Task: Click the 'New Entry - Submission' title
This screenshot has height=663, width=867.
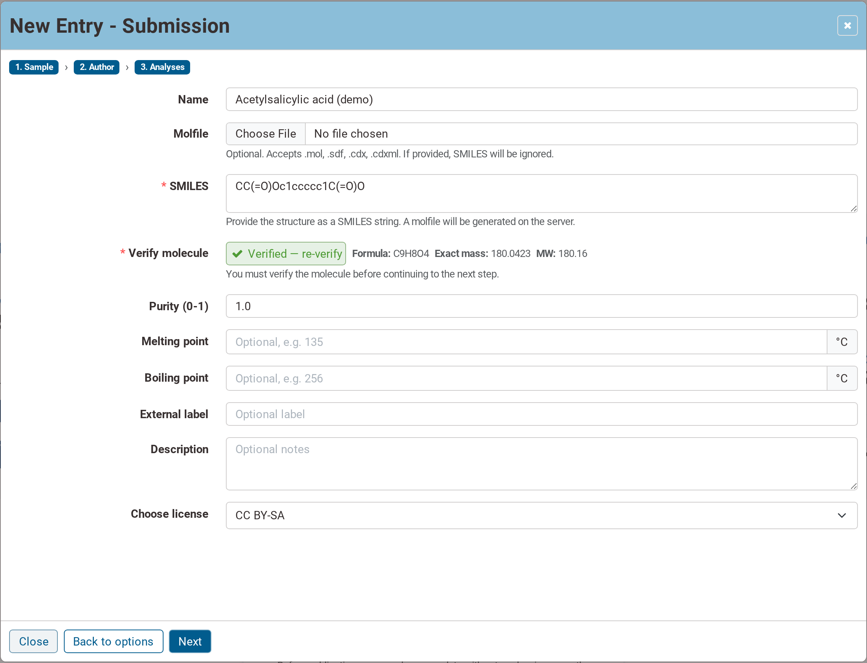Action: point(120,26)
